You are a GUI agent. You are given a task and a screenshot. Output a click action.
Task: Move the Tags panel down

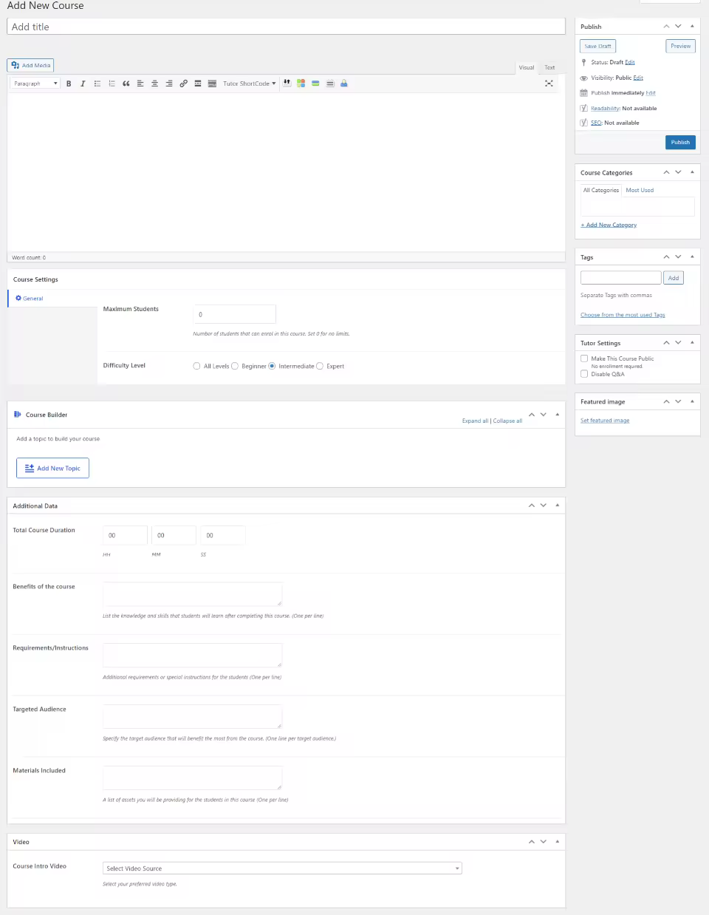[x=678, y=256]
